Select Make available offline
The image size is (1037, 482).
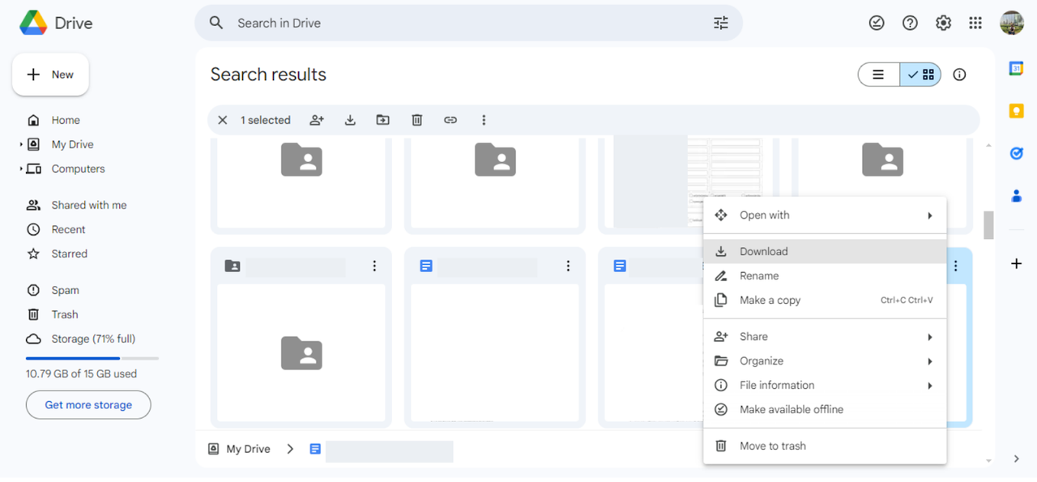[825, 409]
